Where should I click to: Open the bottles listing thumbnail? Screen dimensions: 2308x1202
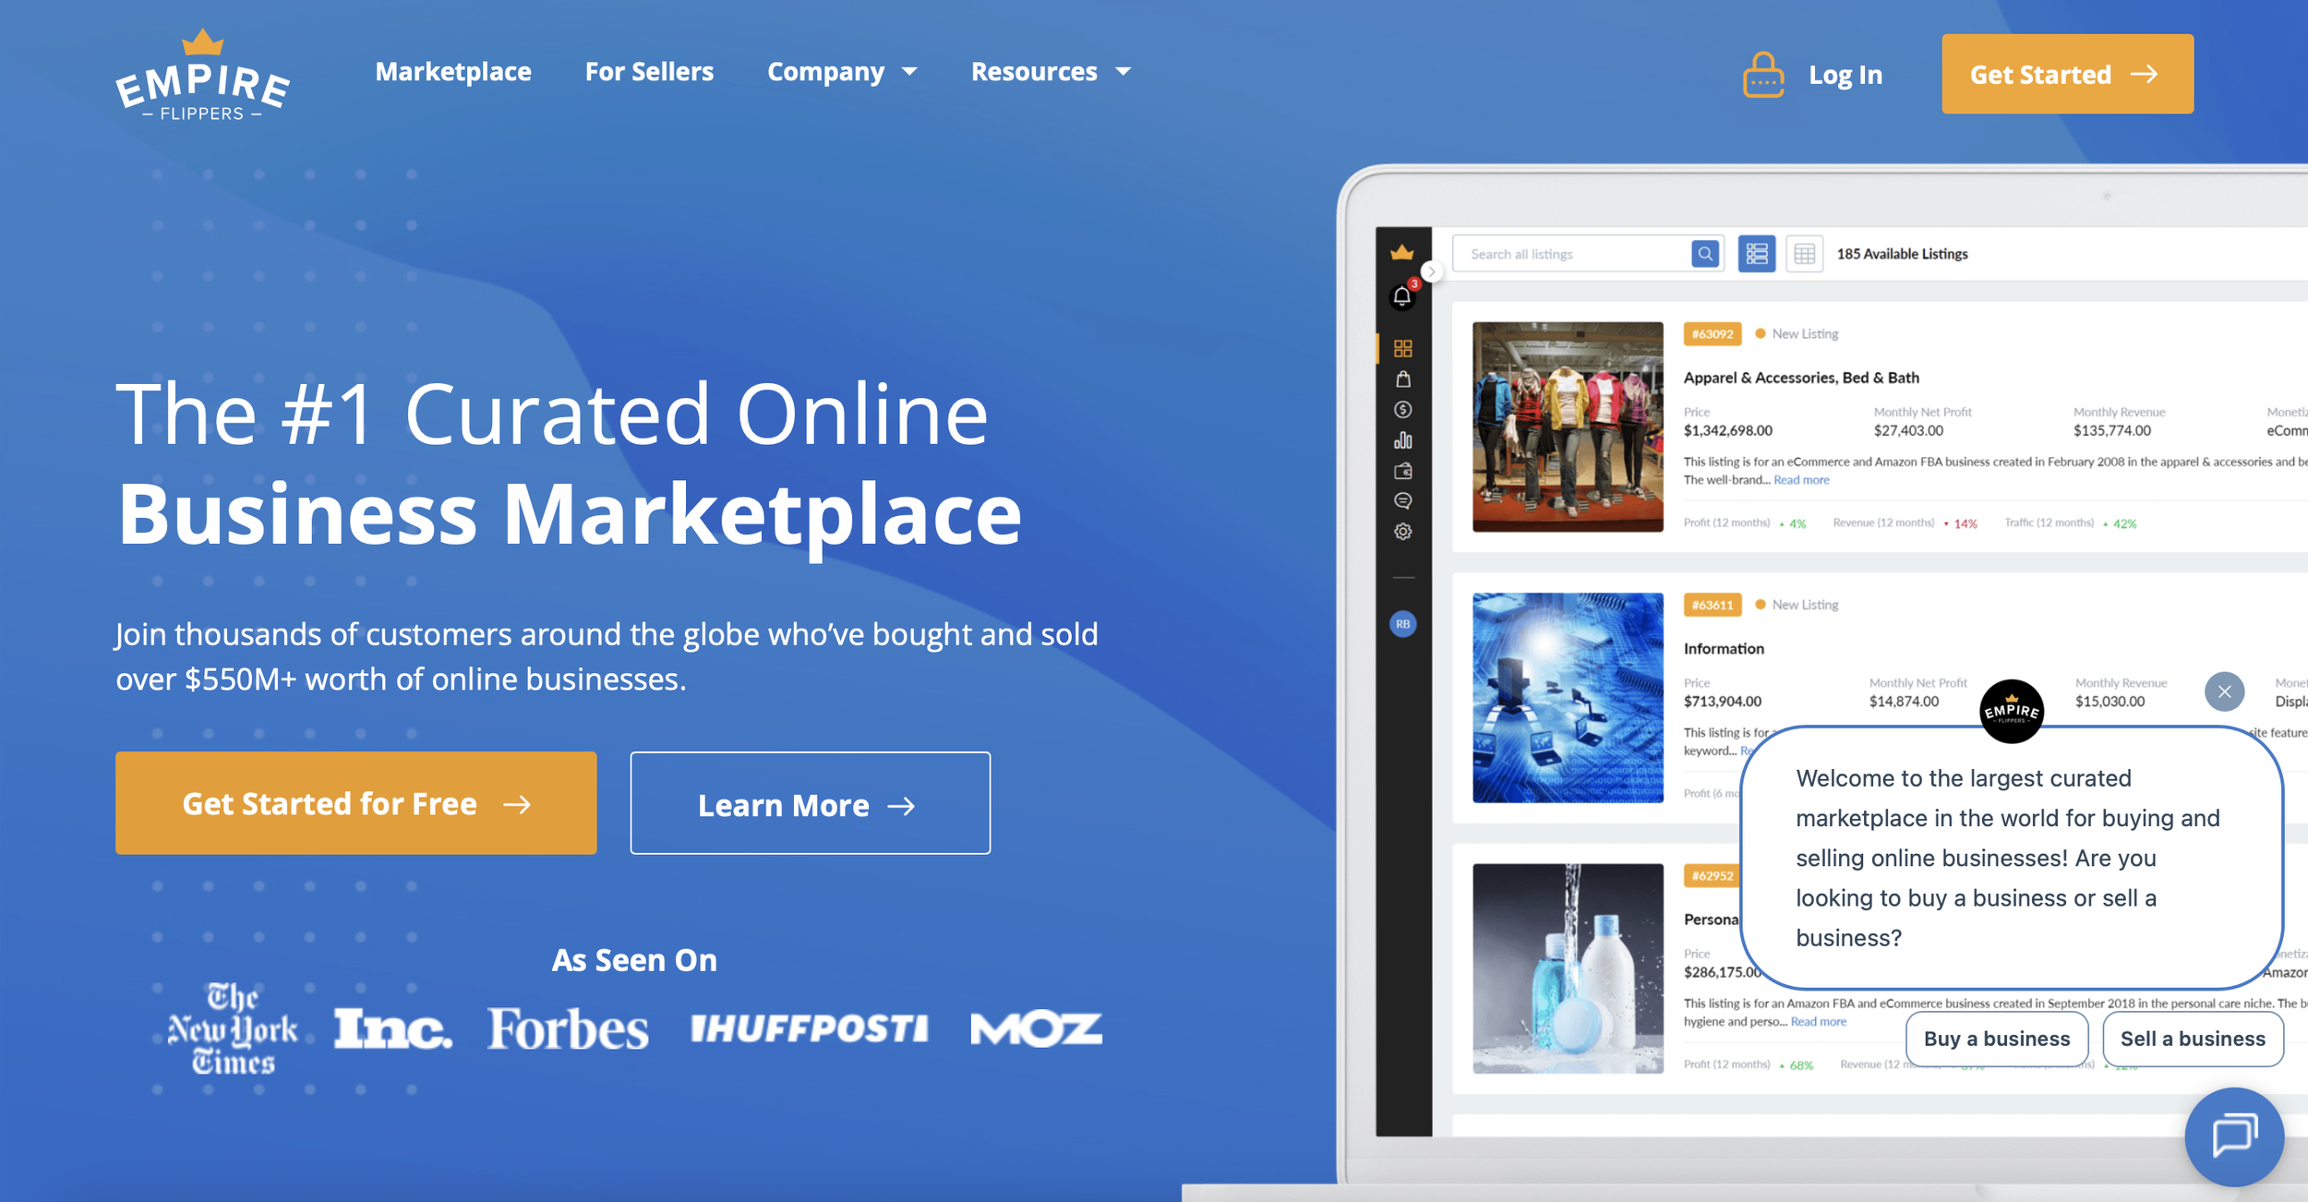click(1568, 968)
